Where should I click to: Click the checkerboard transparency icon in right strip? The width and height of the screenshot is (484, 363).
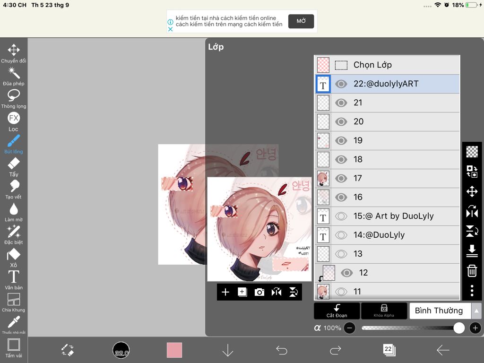point(472,152)
